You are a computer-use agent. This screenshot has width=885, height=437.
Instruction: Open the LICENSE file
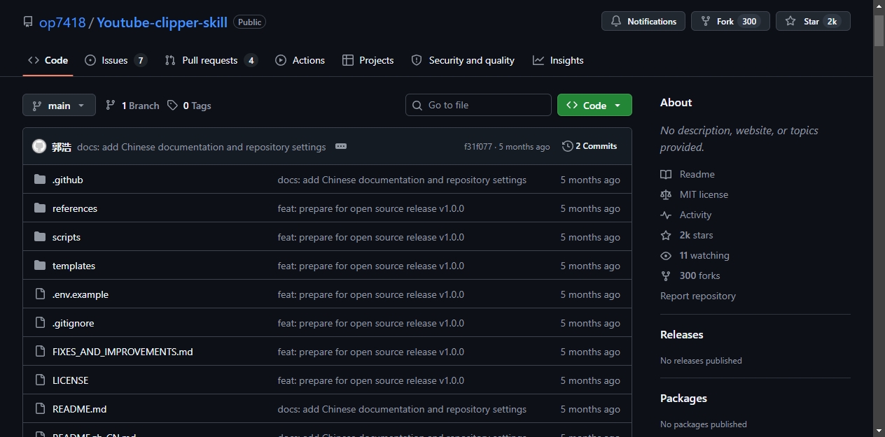click(x=71, y=380)
